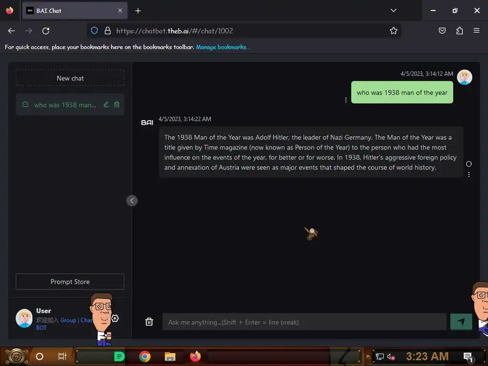Image resolution: width=488 pixels, height=366 pixels.
Task: View site security padlock information
Action: coord(108,30)
